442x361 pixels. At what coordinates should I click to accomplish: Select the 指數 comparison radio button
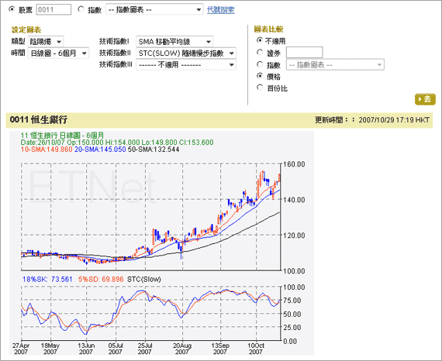(260, 64)
